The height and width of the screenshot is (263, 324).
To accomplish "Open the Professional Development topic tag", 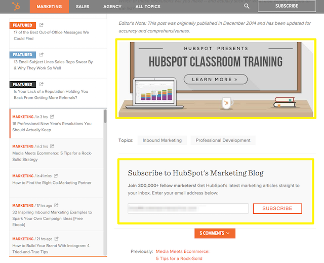I will point(223,140).
